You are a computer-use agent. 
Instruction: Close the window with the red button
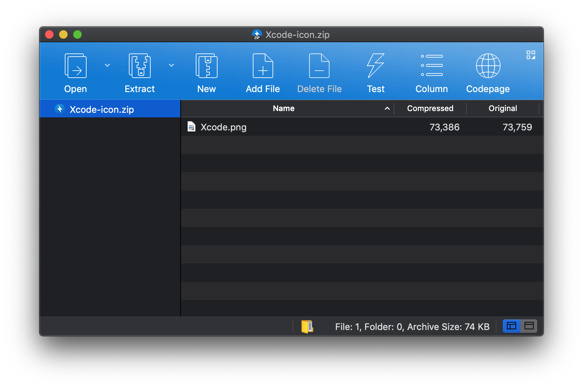click(49, 34)
